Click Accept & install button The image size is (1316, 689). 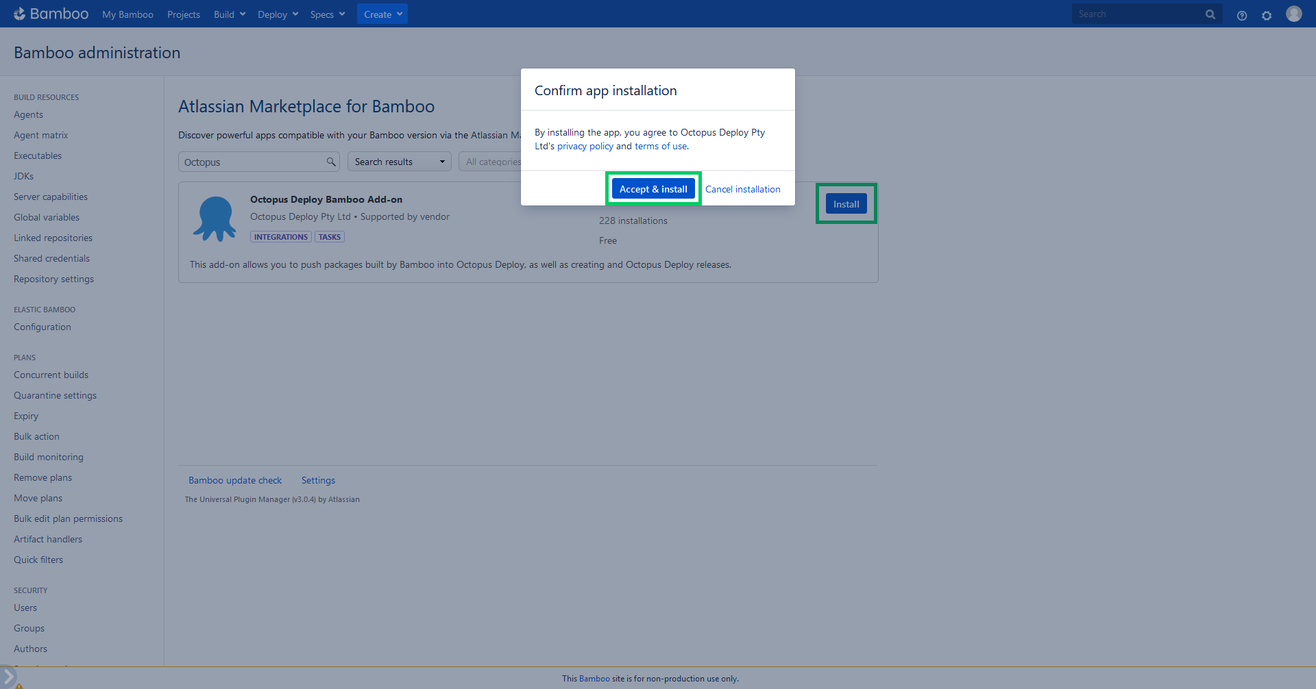pyautogui.click(x=653, y=189)
